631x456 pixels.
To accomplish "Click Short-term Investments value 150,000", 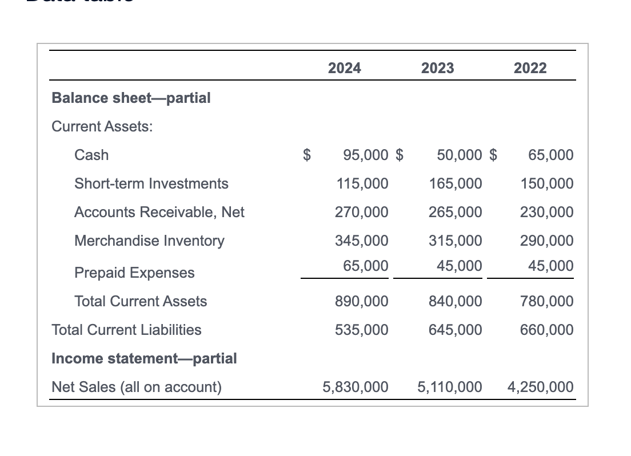I will point(548,183).
